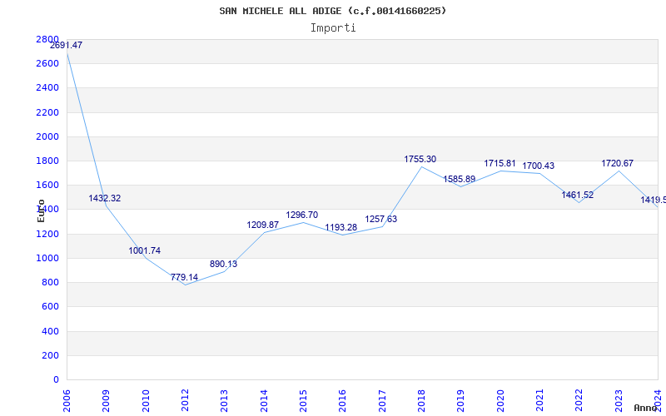
Task: Click the 2019 x-axis year label
Action: click(460, 401)
